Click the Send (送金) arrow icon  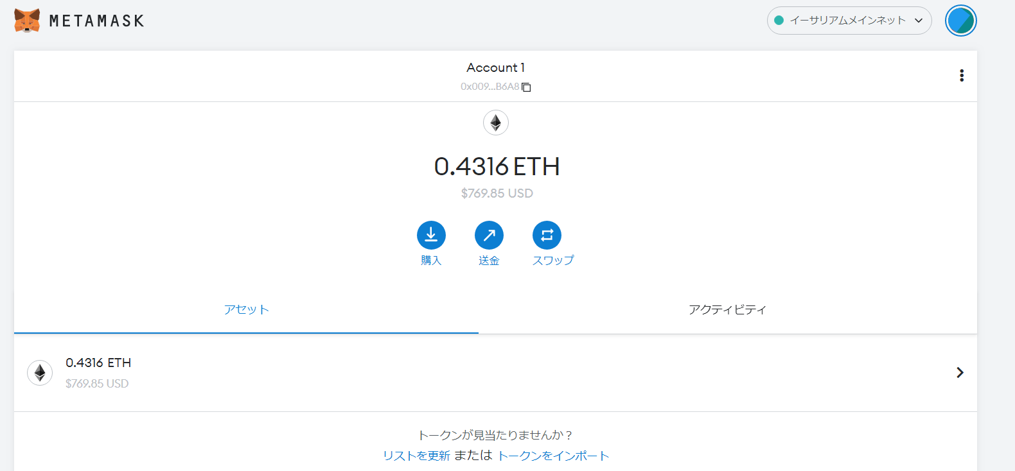click(489, 235)
